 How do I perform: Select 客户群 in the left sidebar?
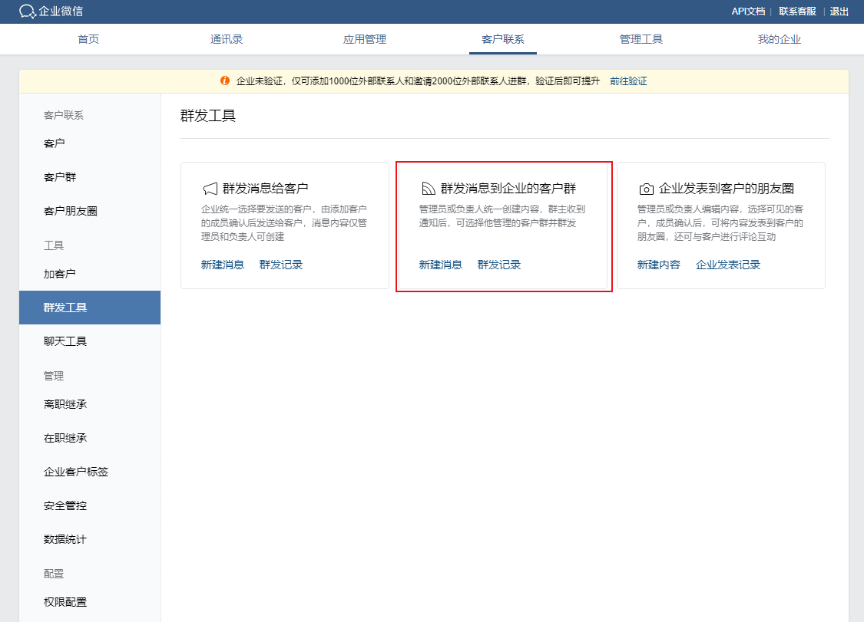(60, 177)
